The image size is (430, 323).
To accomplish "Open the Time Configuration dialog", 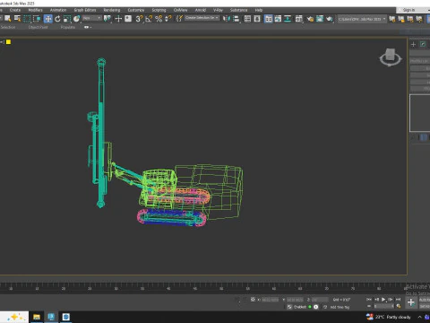I will (398, 306).
